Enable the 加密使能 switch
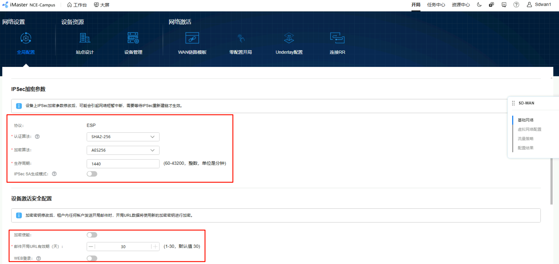The height and width of the screenshot is (264, 559). [x=92, y=235]
